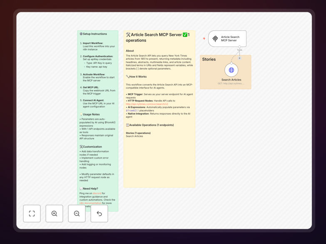326x244 pixels.
Task: Open the discord link in Need Help
Action: [97, 194]
